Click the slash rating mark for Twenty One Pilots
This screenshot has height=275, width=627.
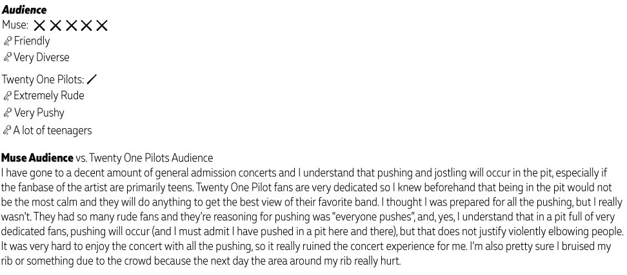tap(92, 79)
